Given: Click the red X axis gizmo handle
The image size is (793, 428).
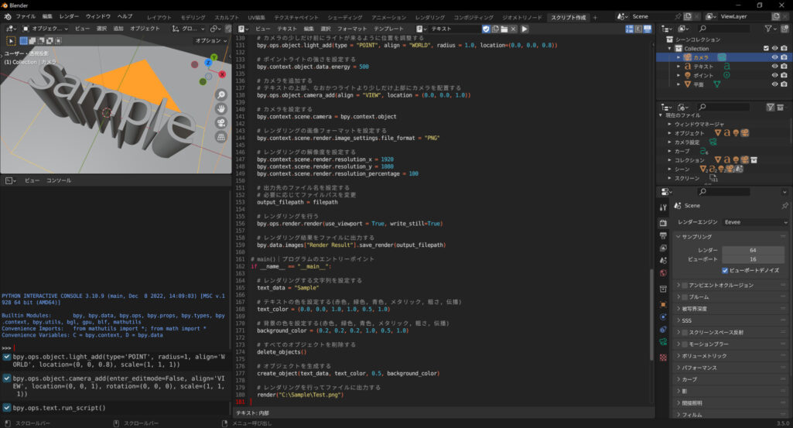Looking at the screenshot, I should click(x=222, y=74).
